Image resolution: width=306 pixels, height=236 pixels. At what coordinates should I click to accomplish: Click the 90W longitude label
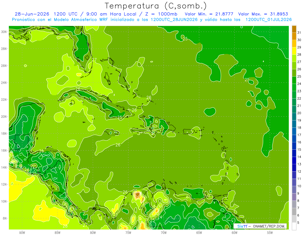coord(22,233)
